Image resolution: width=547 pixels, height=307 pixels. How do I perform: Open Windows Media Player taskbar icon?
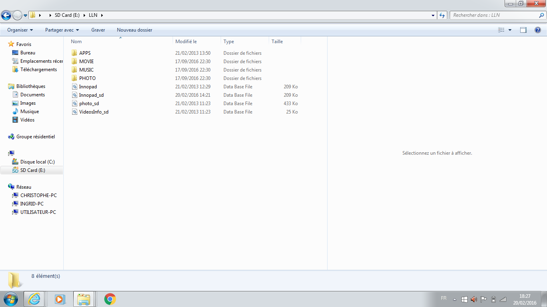(60, 299)
